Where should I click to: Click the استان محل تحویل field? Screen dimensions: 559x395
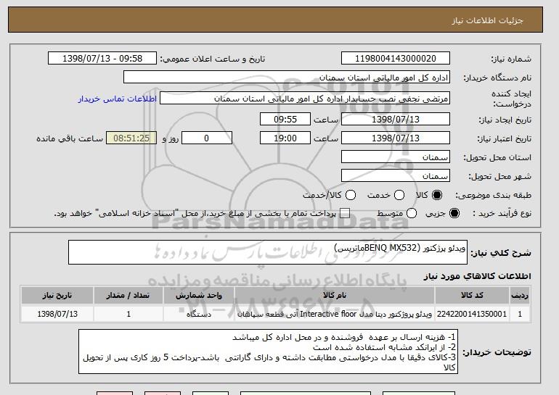pyautogui.click(x=396, y=157)
